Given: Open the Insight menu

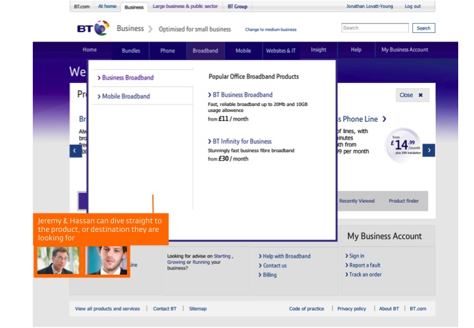Looking at the screenshot, I should click(x=319, y=50).
